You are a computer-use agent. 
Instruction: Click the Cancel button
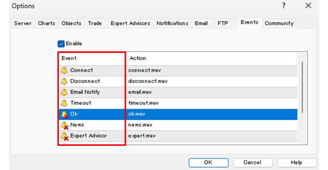pyautogui.click(x=252, y=163)
